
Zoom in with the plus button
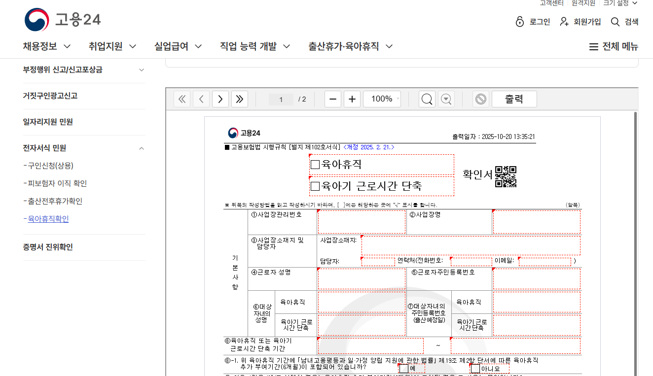tap(352, 99)
